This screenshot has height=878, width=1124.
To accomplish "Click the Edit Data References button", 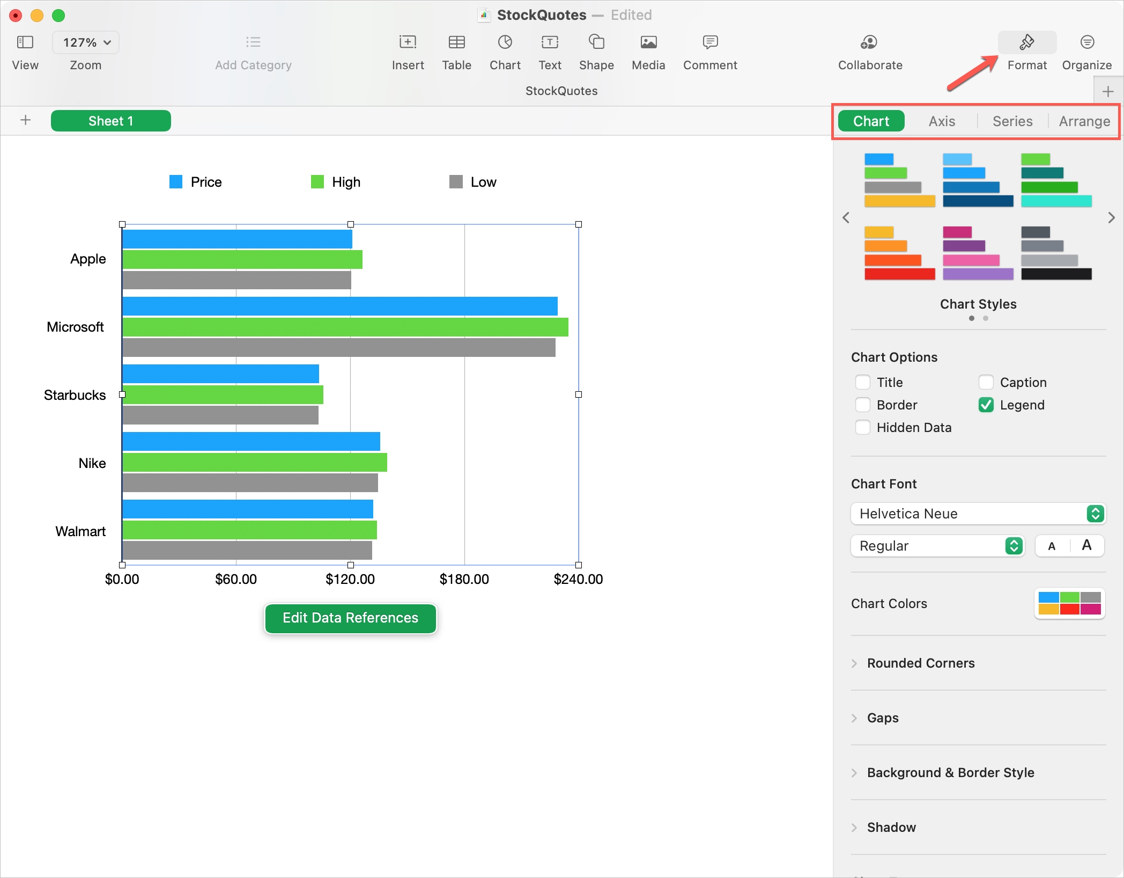I will (350, 618).
